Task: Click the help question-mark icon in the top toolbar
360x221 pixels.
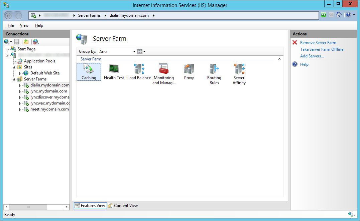Action: coord(348,15)
